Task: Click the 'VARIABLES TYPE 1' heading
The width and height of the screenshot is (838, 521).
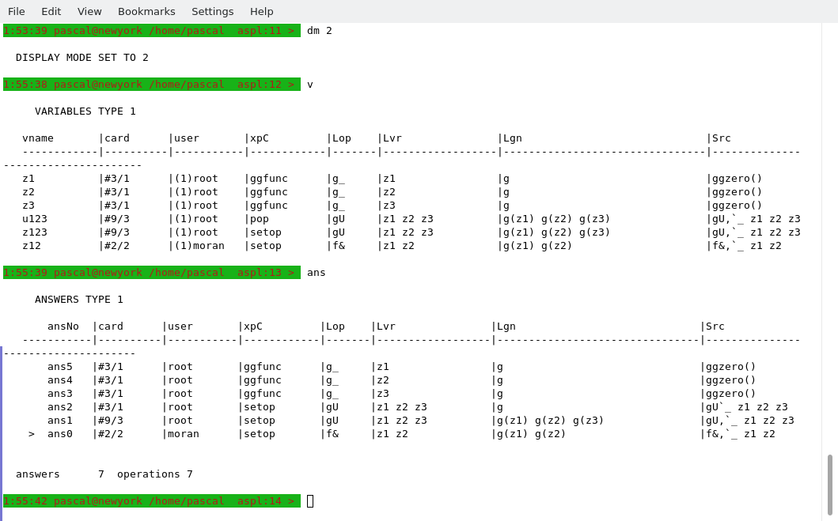Action: click(85, 111)
